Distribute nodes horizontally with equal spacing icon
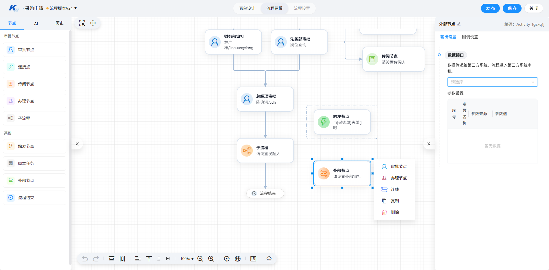The height and width of the screenshot is (270, 549). (x=122, y=259)
